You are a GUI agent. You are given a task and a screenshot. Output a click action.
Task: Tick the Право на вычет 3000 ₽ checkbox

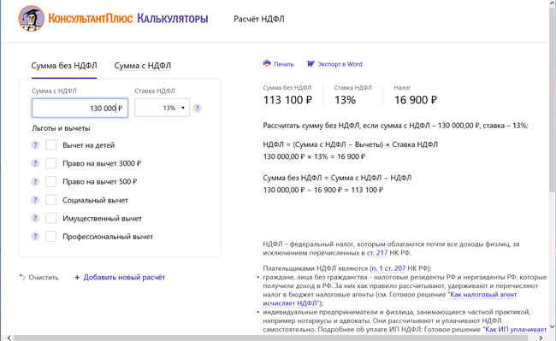point(50,163)
